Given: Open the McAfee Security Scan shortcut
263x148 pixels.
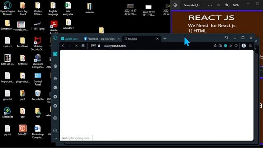Looking at the screenshot, I should pyautogui.click(x=38, y=44).
